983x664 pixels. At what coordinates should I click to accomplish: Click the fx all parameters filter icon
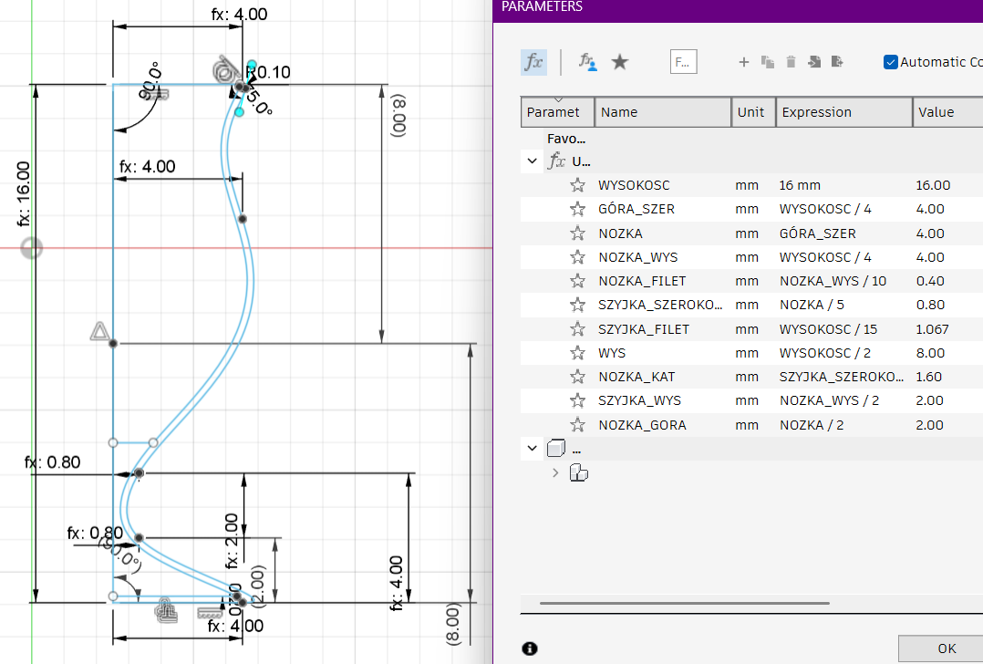(x=533, y=62)
